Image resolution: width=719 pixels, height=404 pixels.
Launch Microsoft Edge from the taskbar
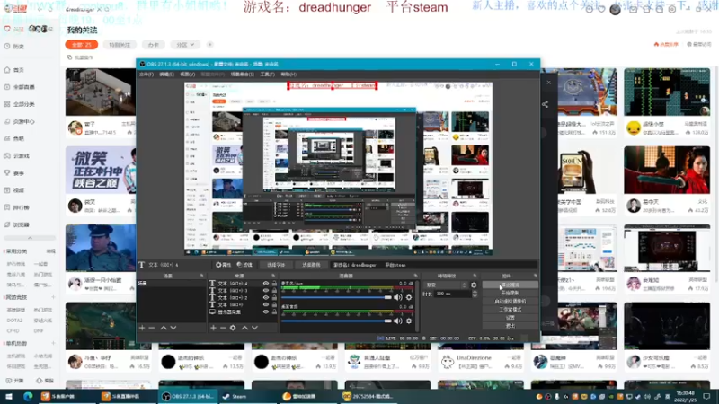click(x=28, y=396)
